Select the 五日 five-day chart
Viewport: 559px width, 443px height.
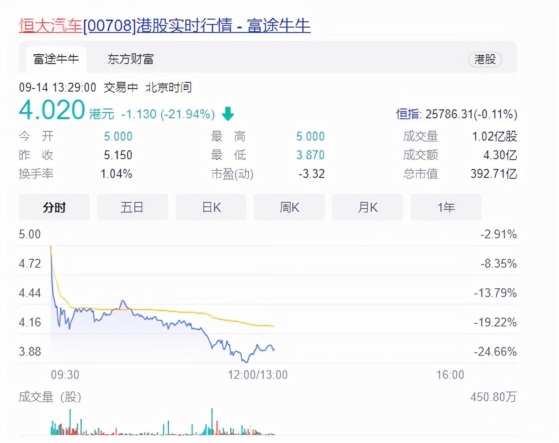(132, 207)
